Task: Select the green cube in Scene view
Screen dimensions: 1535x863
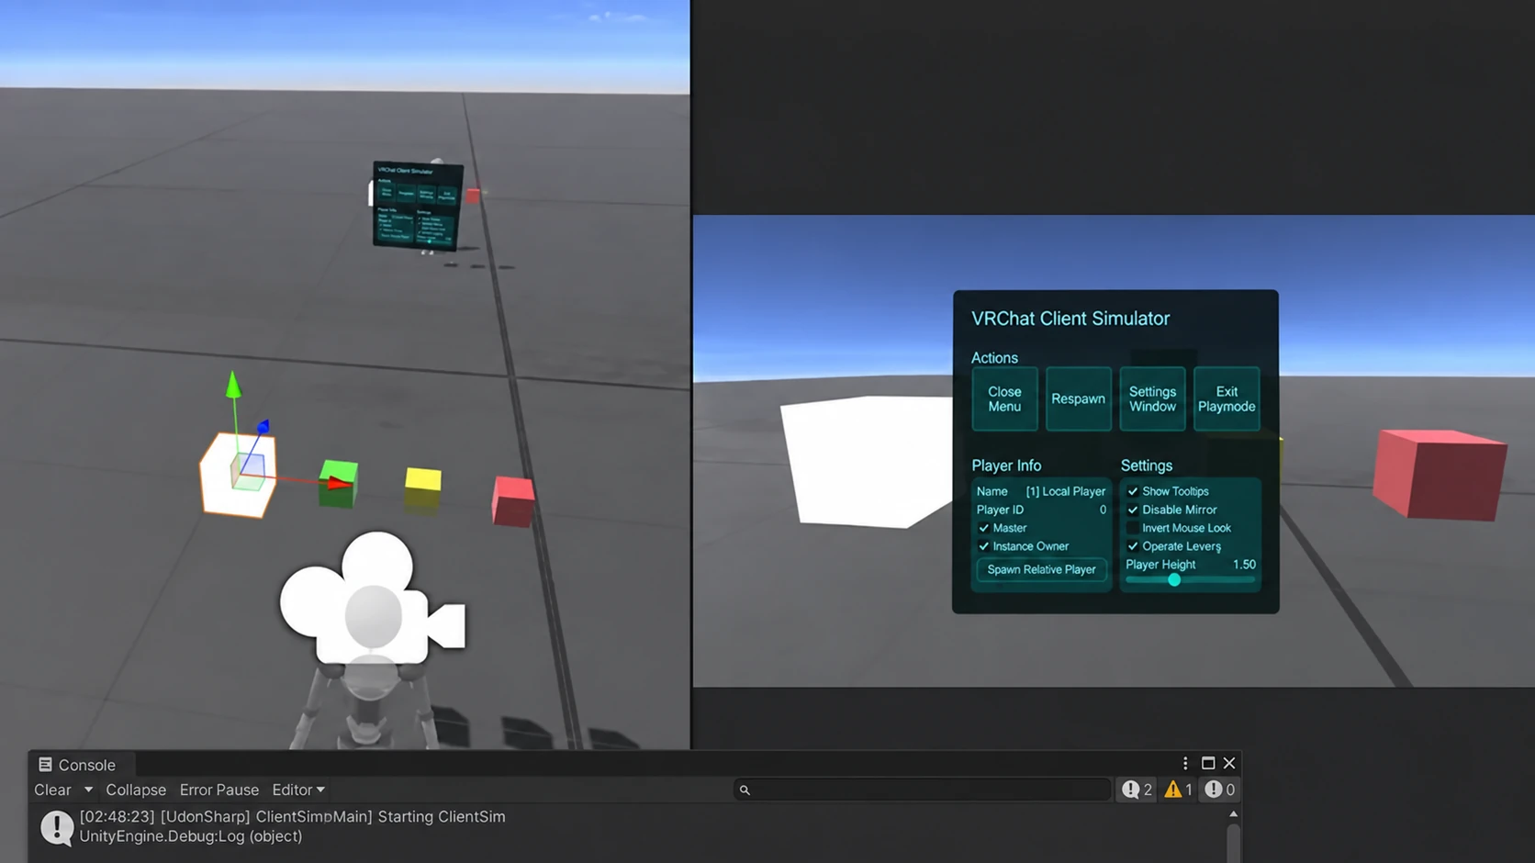Action: (338, 484)
